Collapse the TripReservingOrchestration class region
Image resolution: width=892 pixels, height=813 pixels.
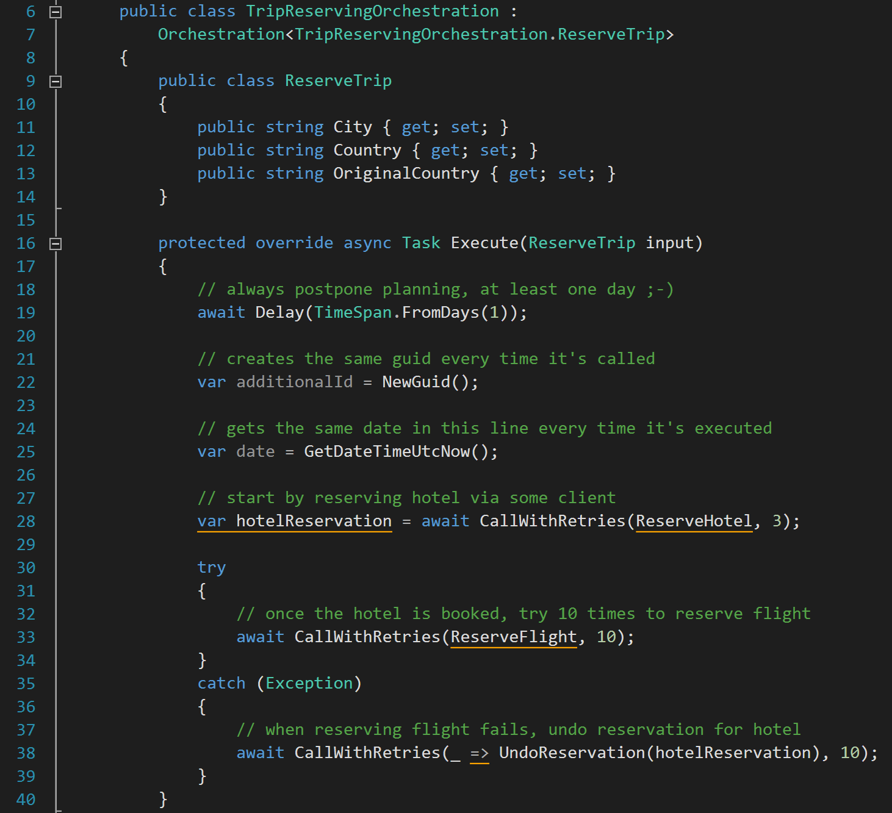tap(56, 11)
